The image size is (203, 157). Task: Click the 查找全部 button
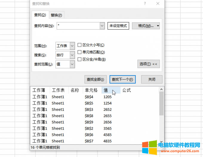[x=95, y=79]
